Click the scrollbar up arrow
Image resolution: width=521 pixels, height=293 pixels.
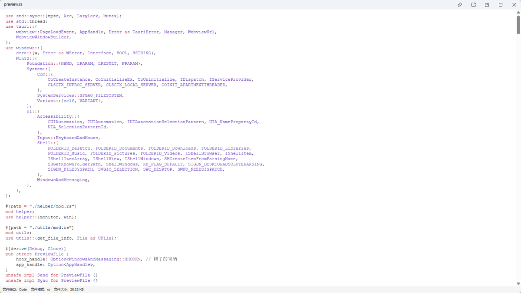[x=518, y=13]
